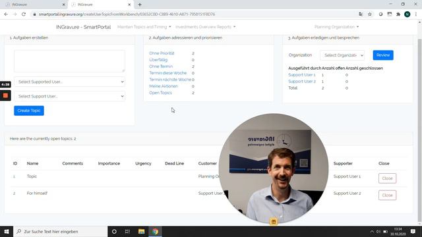Screen dimensions: 422x237
Task: Click the topic description text area
Action: coord(69,61)
